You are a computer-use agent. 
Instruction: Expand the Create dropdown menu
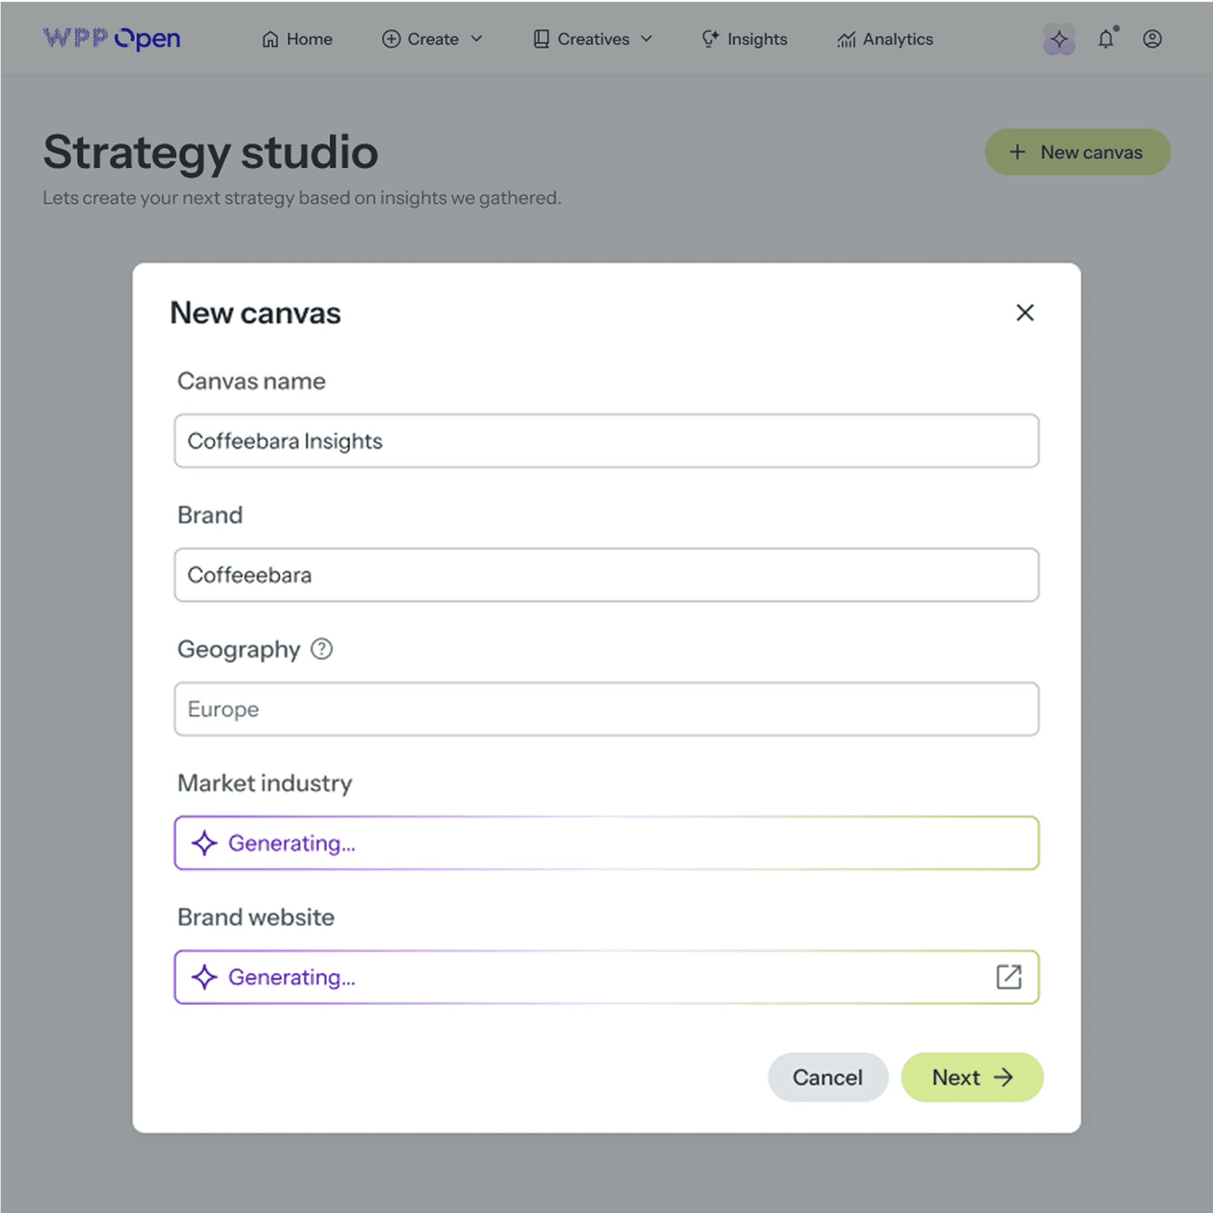432,39
